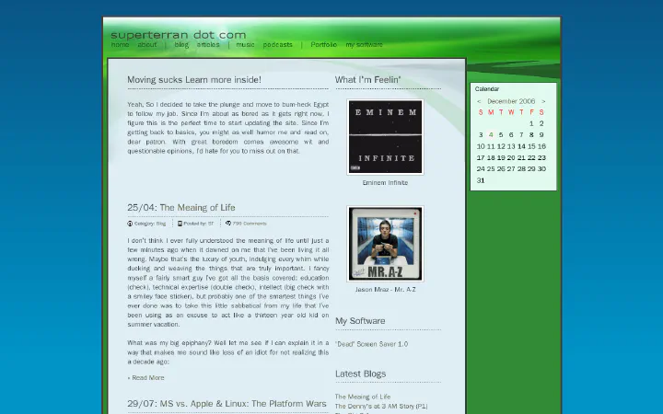Select December 1 in the calendar
663x414 pixels.
pos(531,123)
